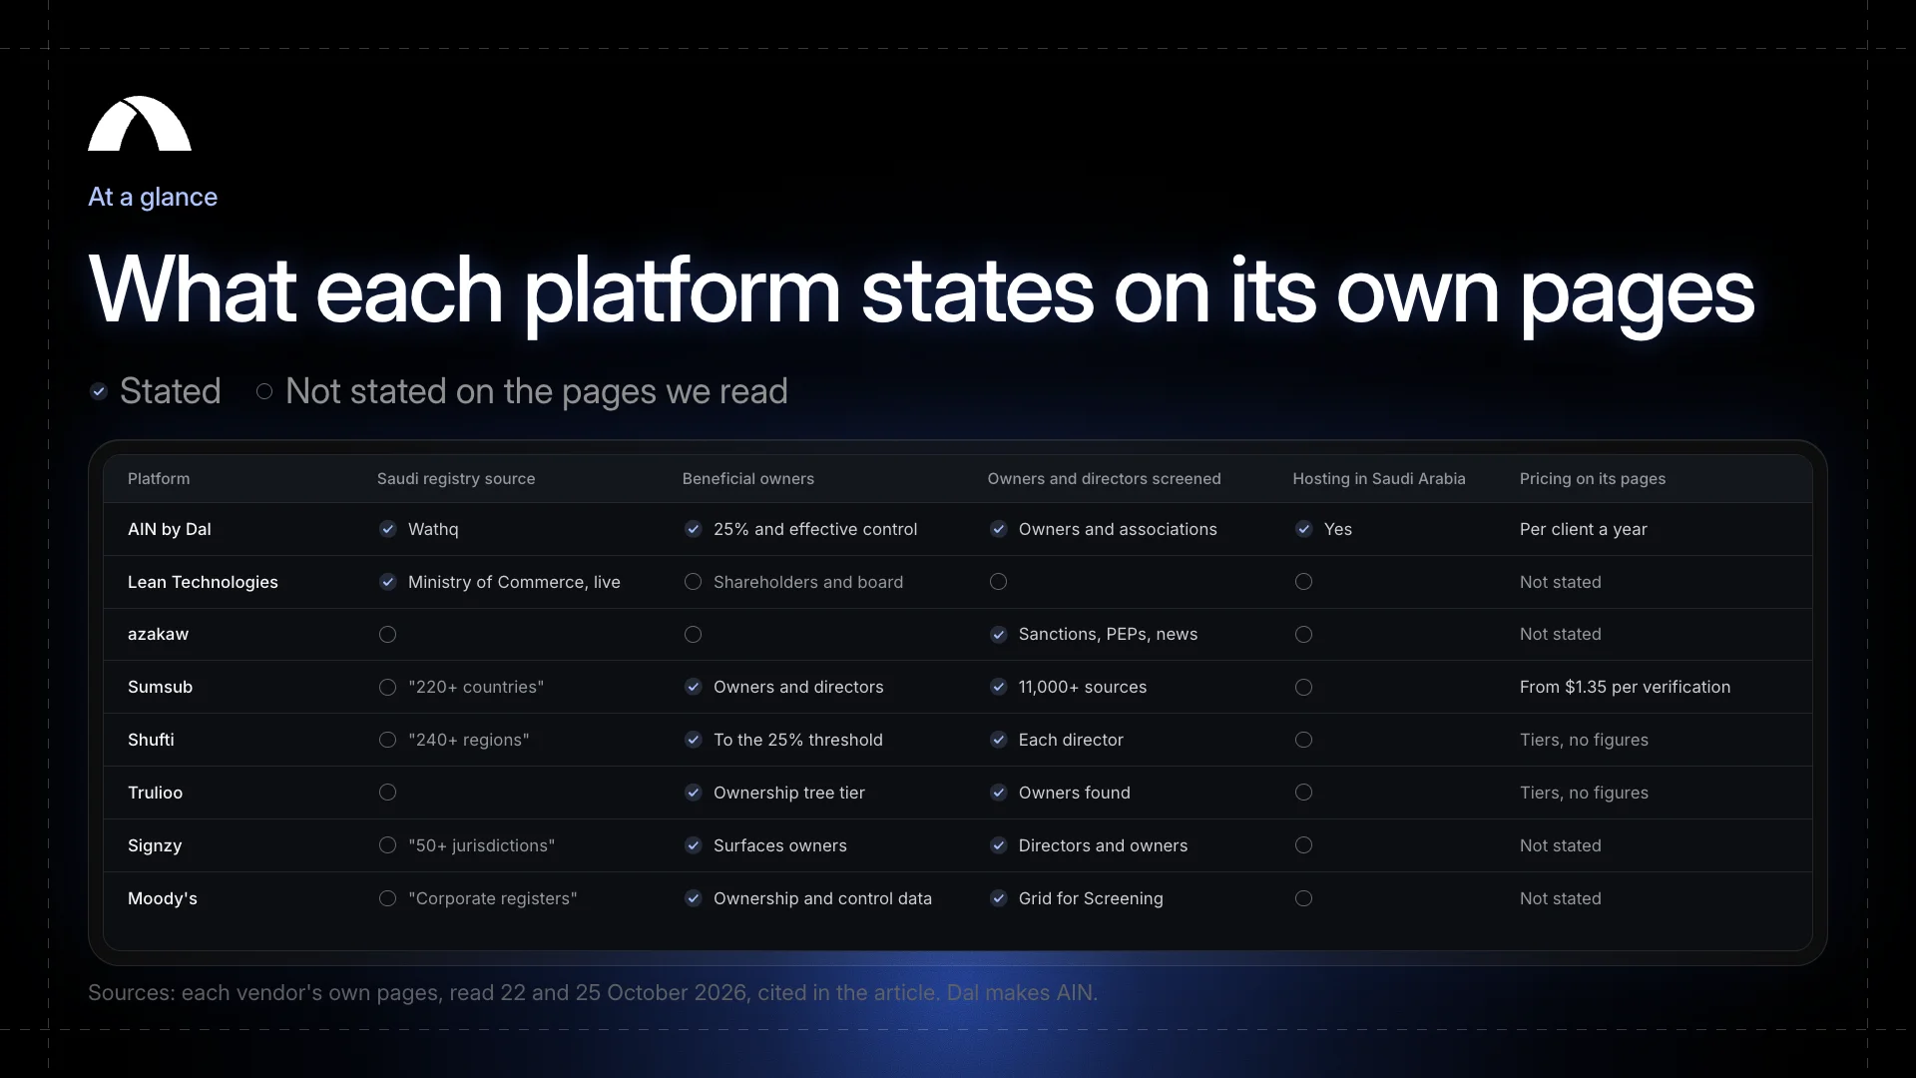Click the Owners found cell in Trulioo row
The width and height of the screenshot is (1916, 1078).
click(x=1075, y=793)
